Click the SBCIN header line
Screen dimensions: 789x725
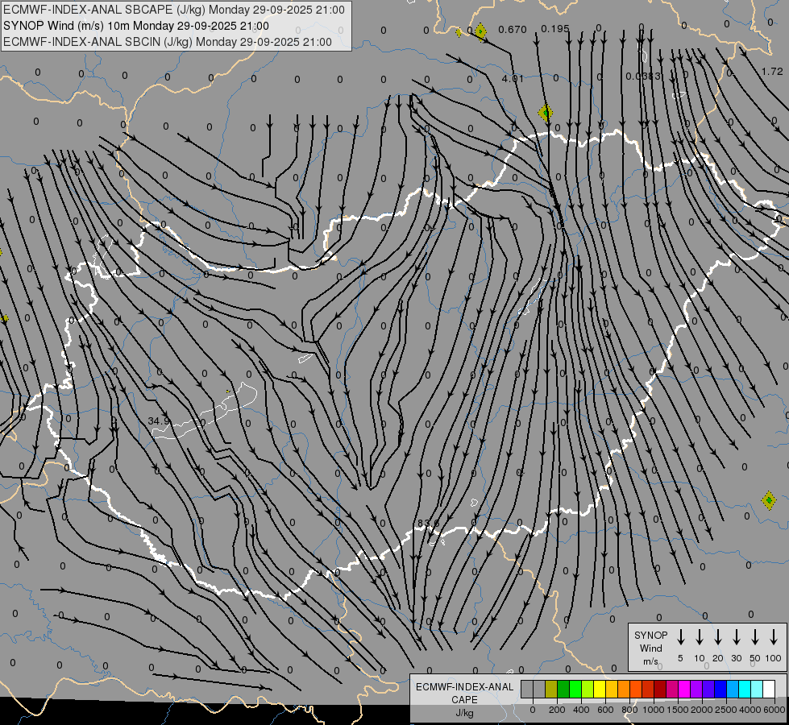(x=168, y=42)
